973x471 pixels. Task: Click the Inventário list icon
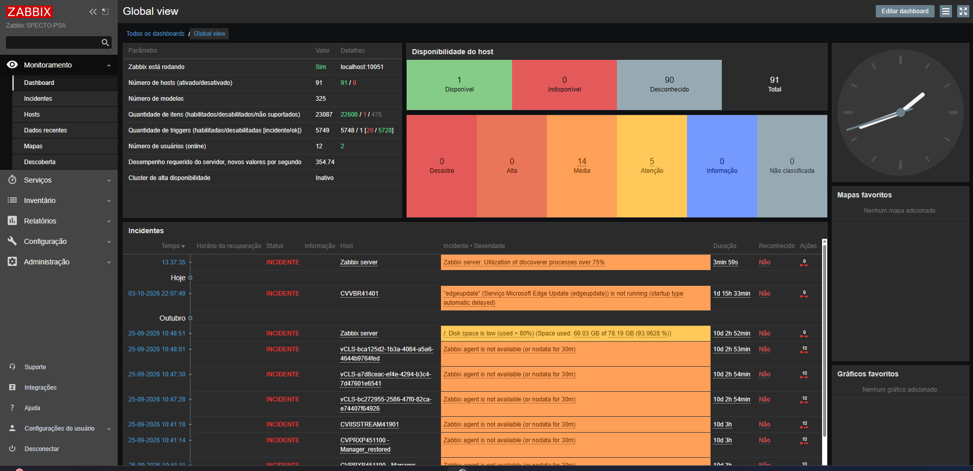point(12,200)
